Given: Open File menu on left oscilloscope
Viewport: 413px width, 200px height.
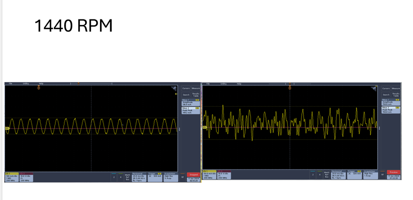Looking at the screenshot, I should click(x=10, y=83).
